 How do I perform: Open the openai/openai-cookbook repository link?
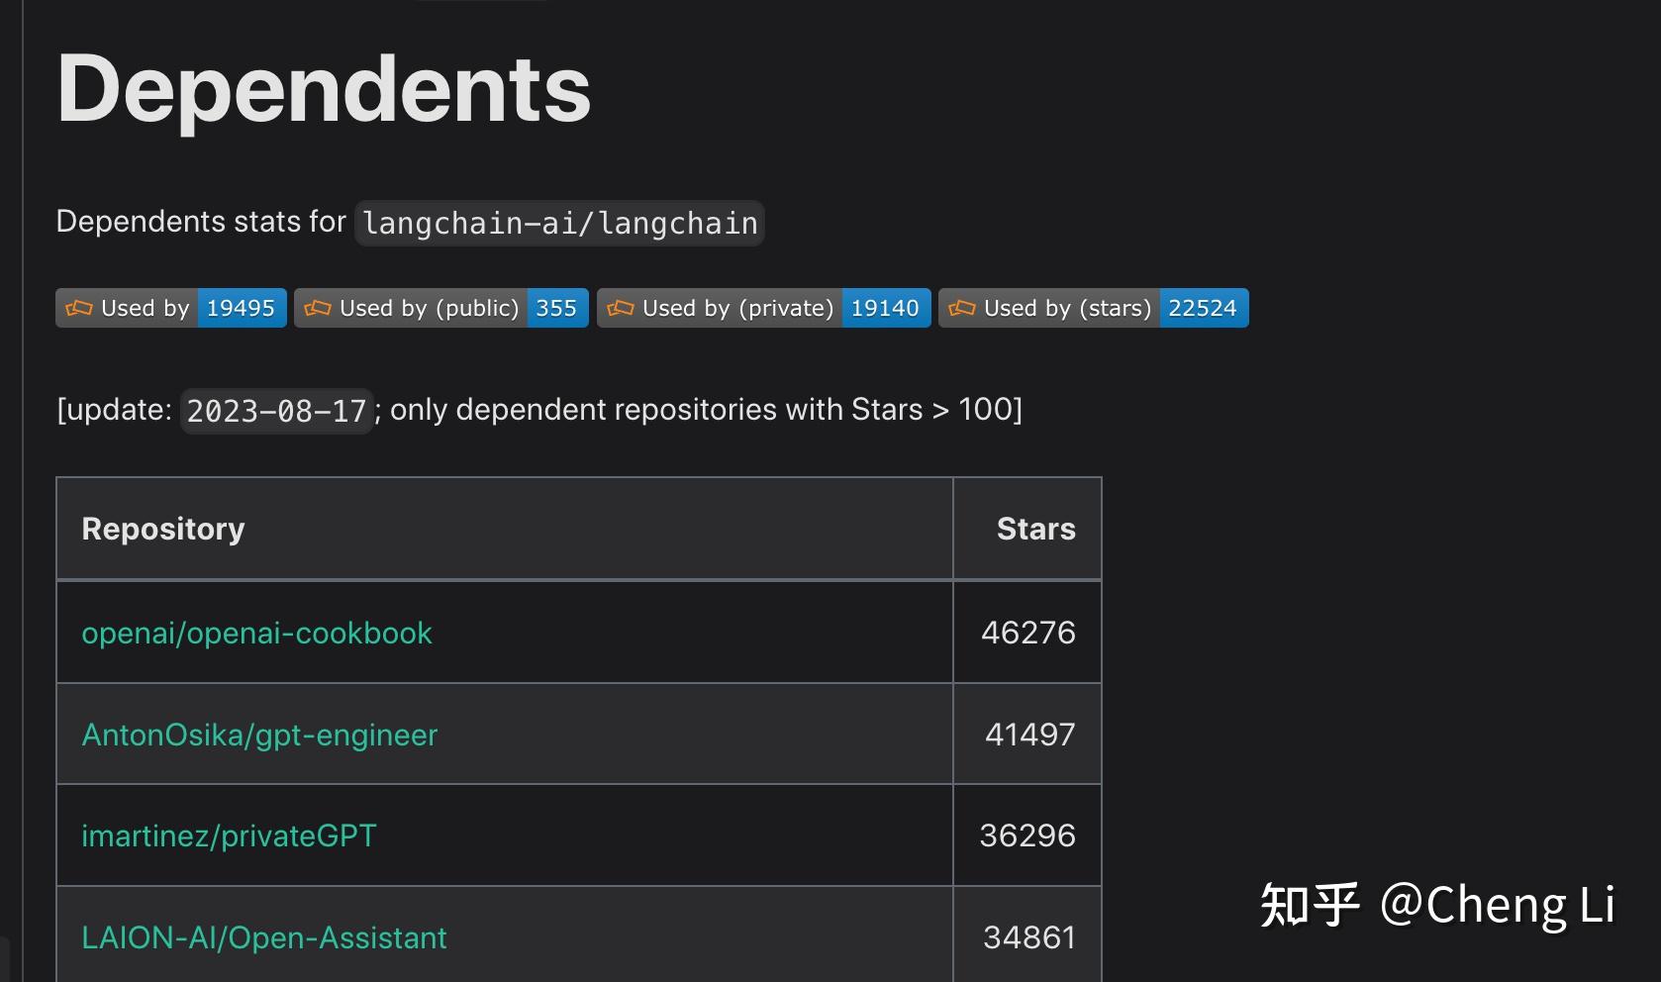(256, 633)
